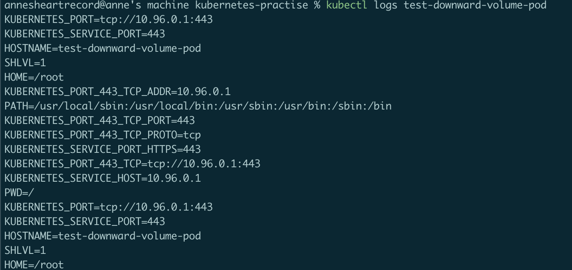Click the KUBERNETES_PORT_443_TCP_ADDR output line
This screenshot has height=270, width=572.
point(117,92)
